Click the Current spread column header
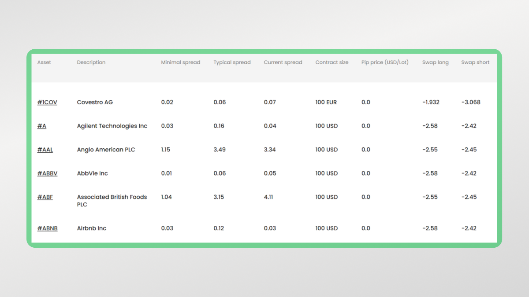529x297 pixels. (x=283, y=62)
